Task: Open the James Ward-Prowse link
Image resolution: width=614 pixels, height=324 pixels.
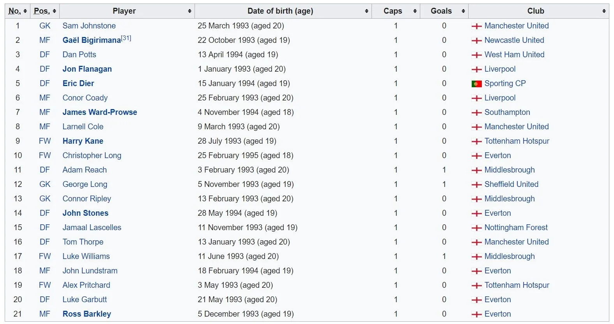Action: 100,112
